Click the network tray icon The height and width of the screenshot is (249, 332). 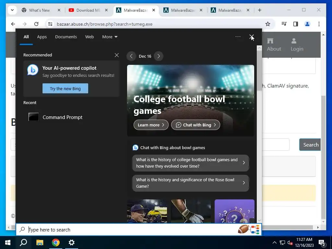pyautogui.click(x=282, y=243)
